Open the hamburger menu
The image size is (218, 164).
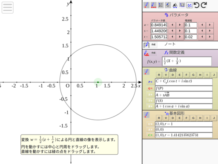[x=8, y=8]
